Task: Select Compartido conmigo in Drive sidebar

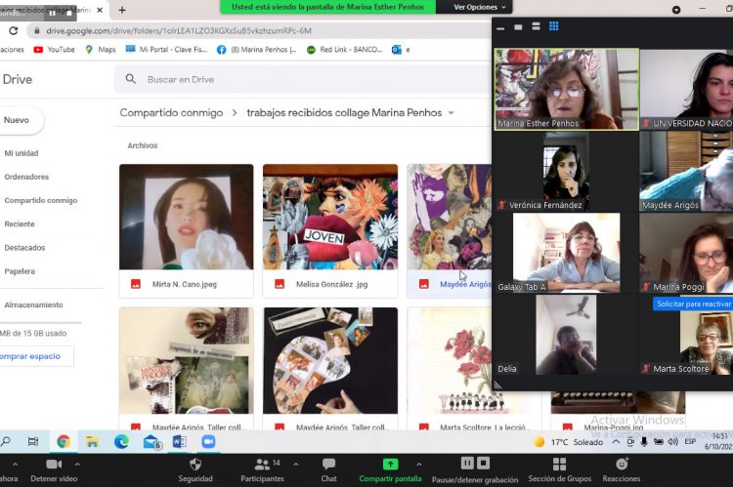Action: coord(40,200)
